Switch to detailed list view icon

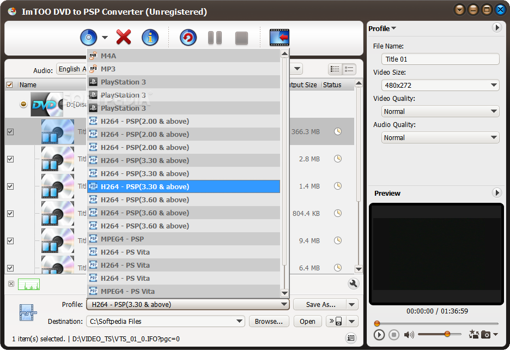click(349, 69)
